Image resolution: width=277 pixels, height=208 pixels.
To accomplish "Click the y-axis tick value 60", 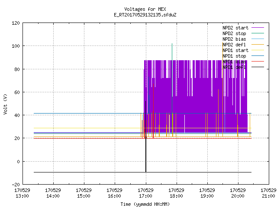I will click(x=17, y=92).
